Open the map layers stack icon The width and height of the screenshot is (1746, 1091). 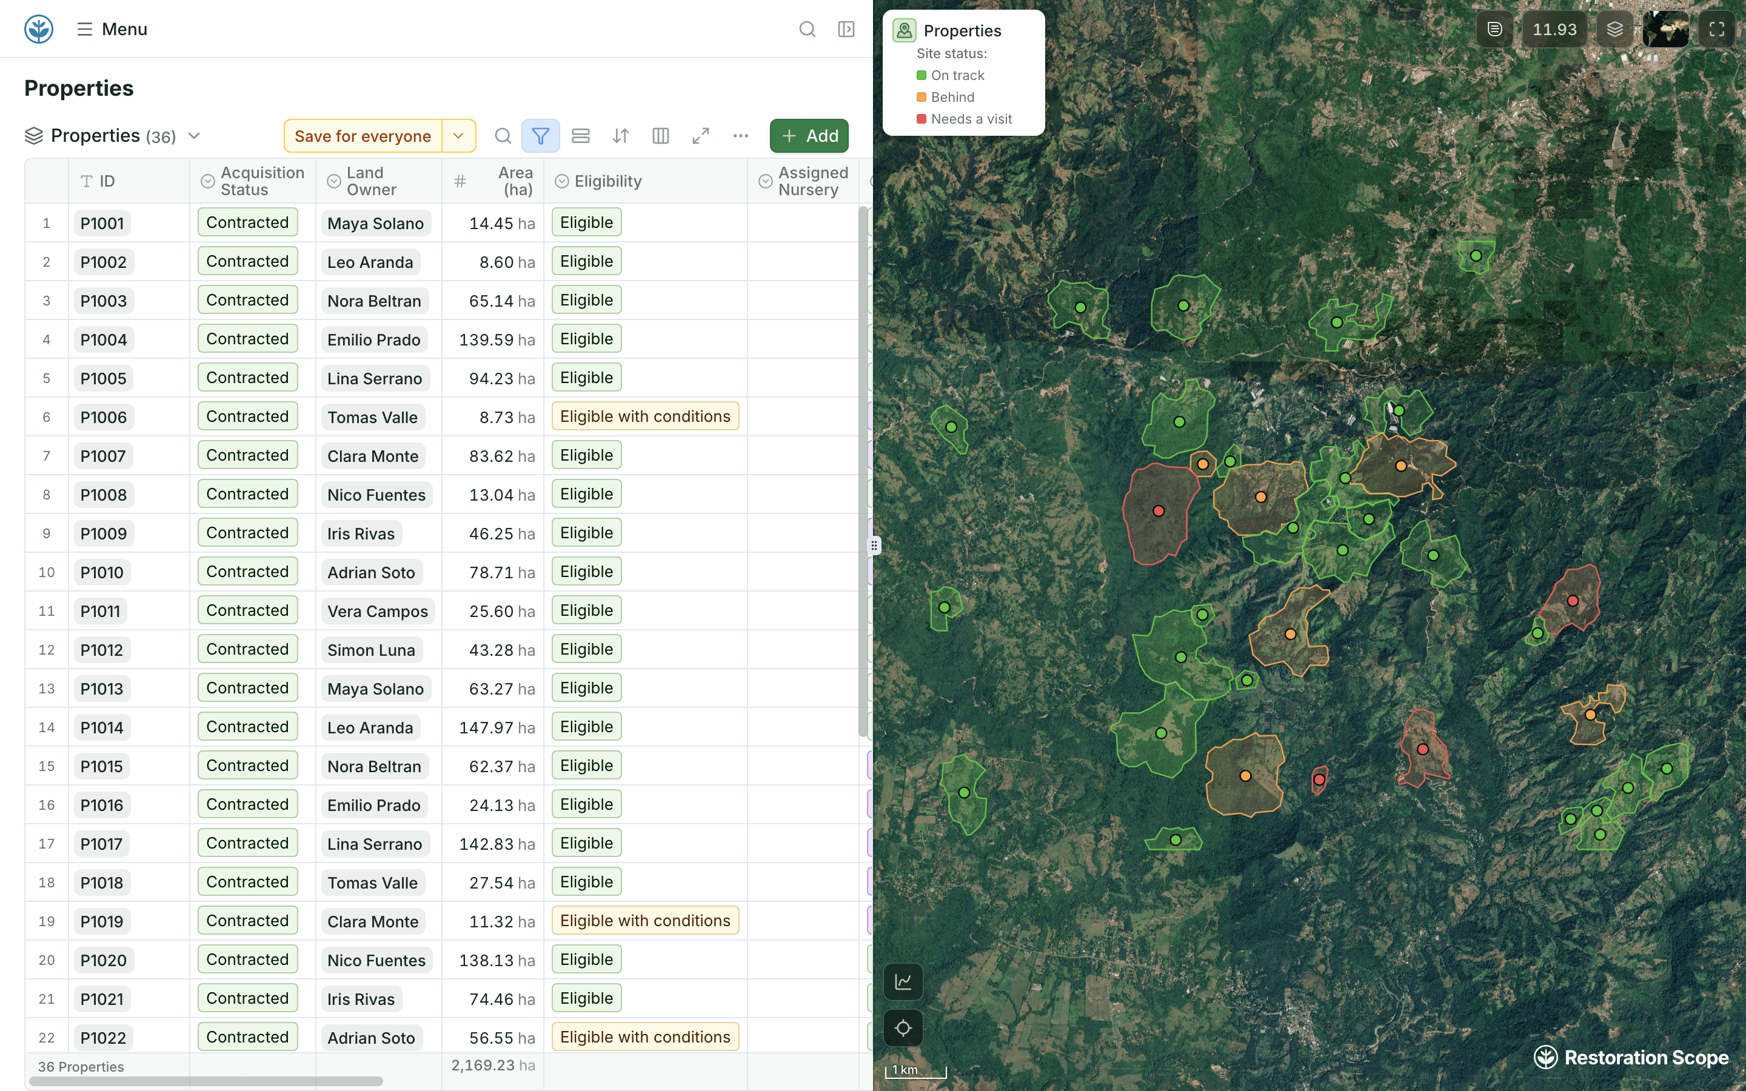point(1614,29)
